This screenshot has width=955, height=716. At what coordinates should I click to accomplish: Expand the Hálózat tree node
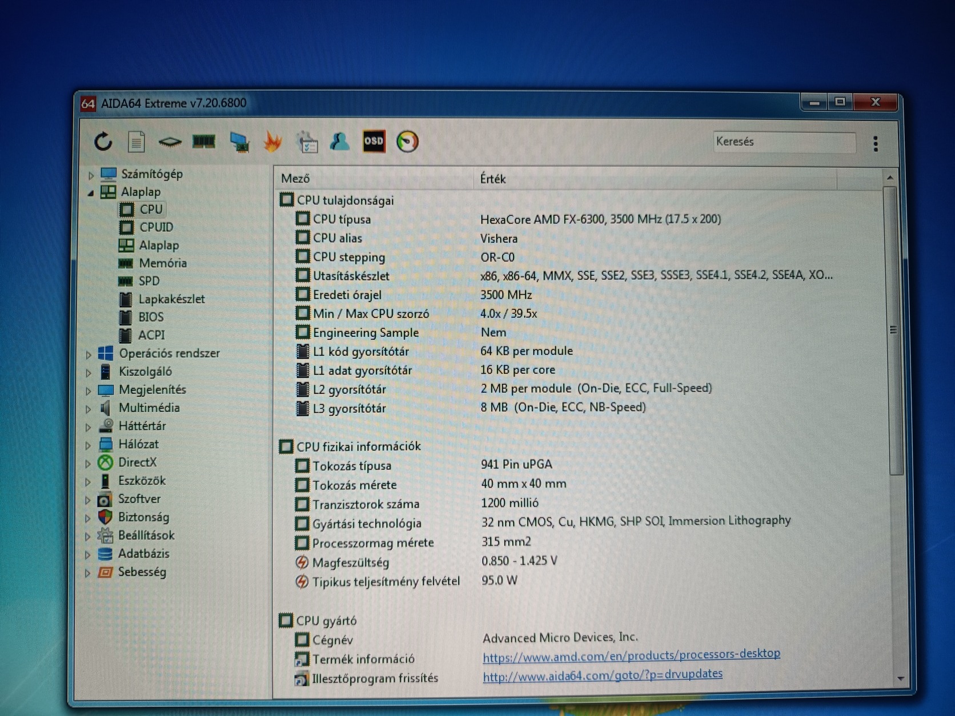click(x=89, y=445)
